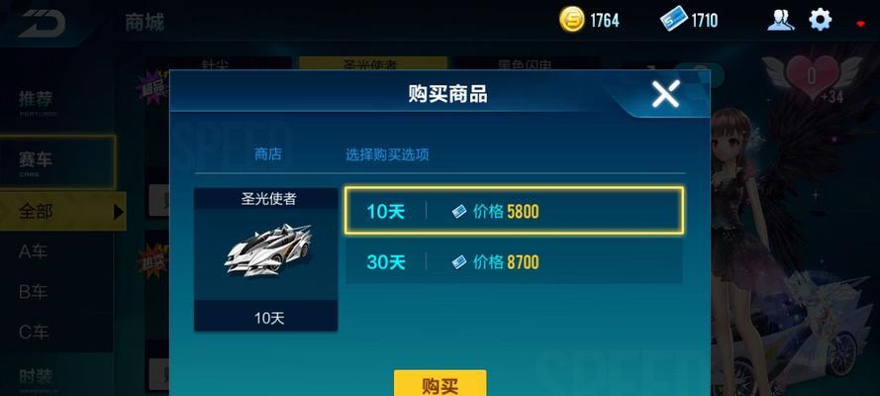Screen dimensions: 880x396
Task: Switch to the 商店 tab in dialog
Action: [x=268, y=154]
